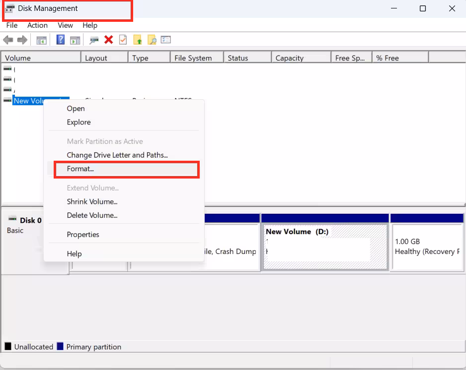
Task: Open the Help menu in menu bar
Action: 90,25
